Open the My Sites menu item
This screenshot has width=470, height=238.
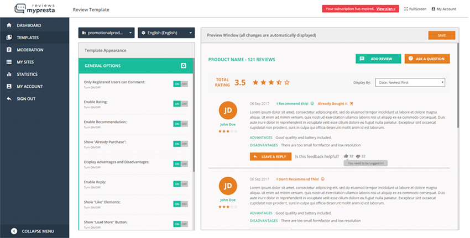(34, 62)
